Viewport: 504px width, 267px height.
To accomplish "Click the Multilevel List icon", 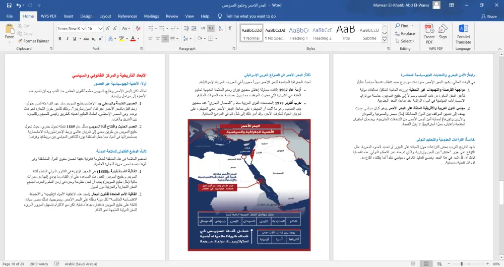I will click(x=172, y=29).
